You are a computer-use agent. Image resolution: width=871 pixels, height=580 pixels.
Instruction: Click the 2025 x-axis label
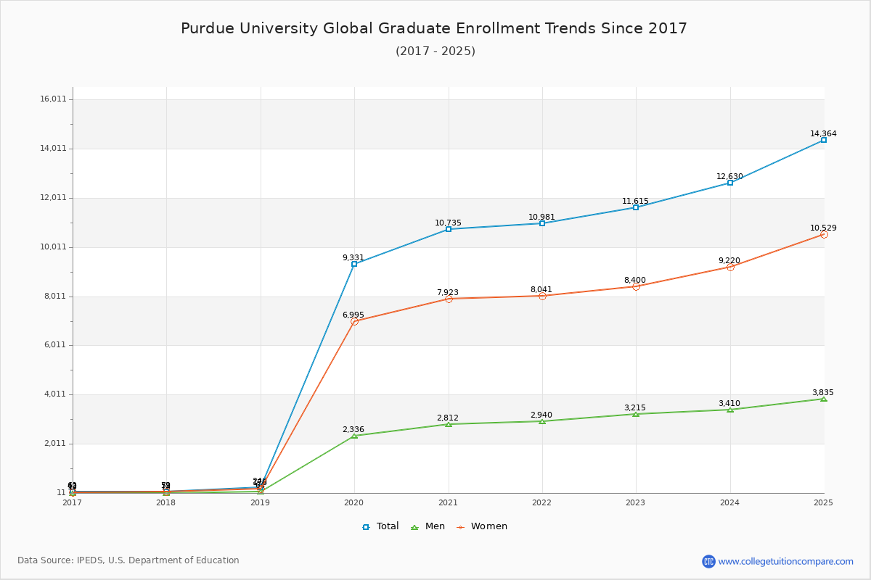824,502
